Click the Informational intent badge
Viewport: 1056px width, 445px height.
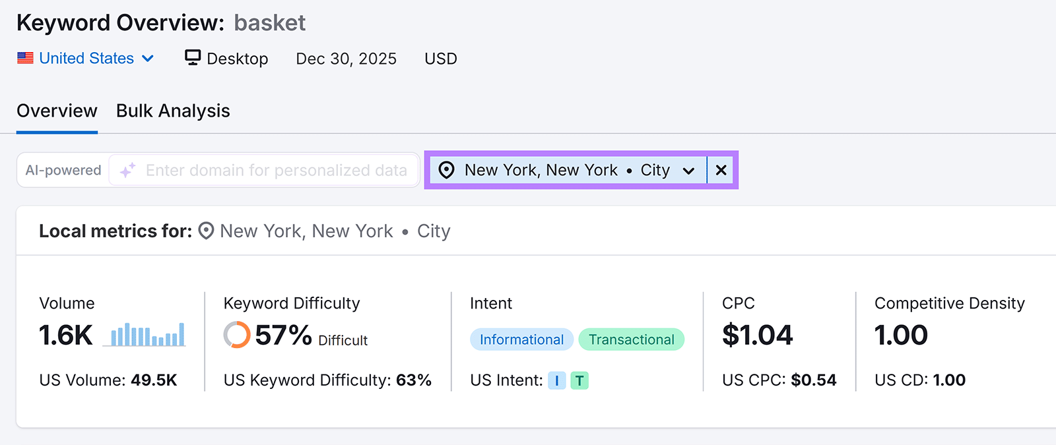point(521,339)
